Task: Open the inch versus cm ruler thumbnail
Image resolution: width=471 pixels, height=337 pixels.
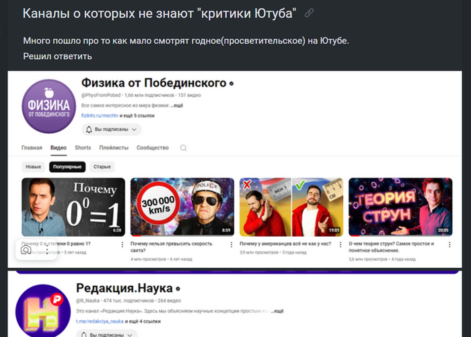Action: [x=291, y=207]
